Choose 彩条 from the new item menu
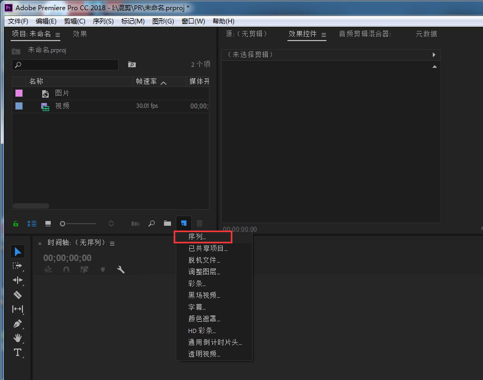The image size is (483, 380). coord(214,283)
